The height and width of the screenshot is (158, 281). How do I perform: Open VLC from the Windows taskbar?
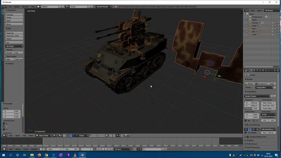tap(75, 155)
